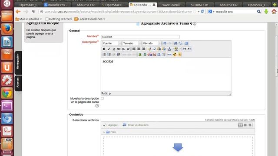The image size is (278, 156).
Task: Go back with the browser back arrow
Action: coord(18,12)
